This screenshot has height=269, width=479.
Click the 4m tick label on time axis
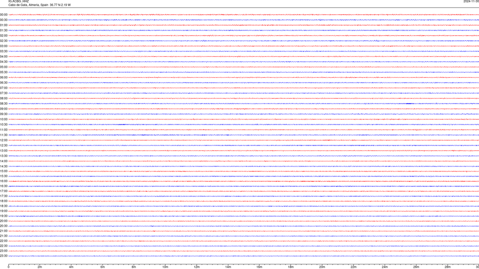[x=71, y=267]
